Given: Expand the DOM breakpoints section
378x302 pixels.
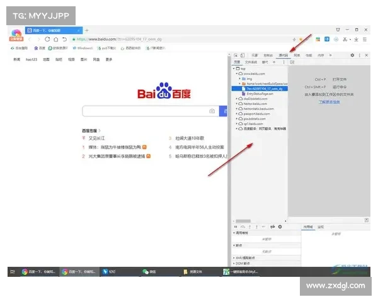Looking at the screenshot, I should click(x=234, y=263).
